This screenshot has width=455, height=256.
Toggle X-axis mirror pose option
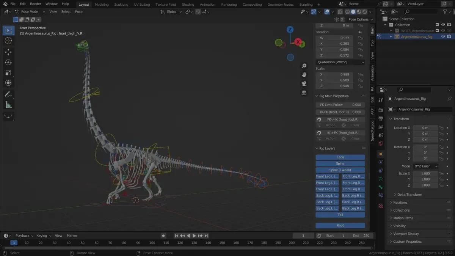point(342,19)
